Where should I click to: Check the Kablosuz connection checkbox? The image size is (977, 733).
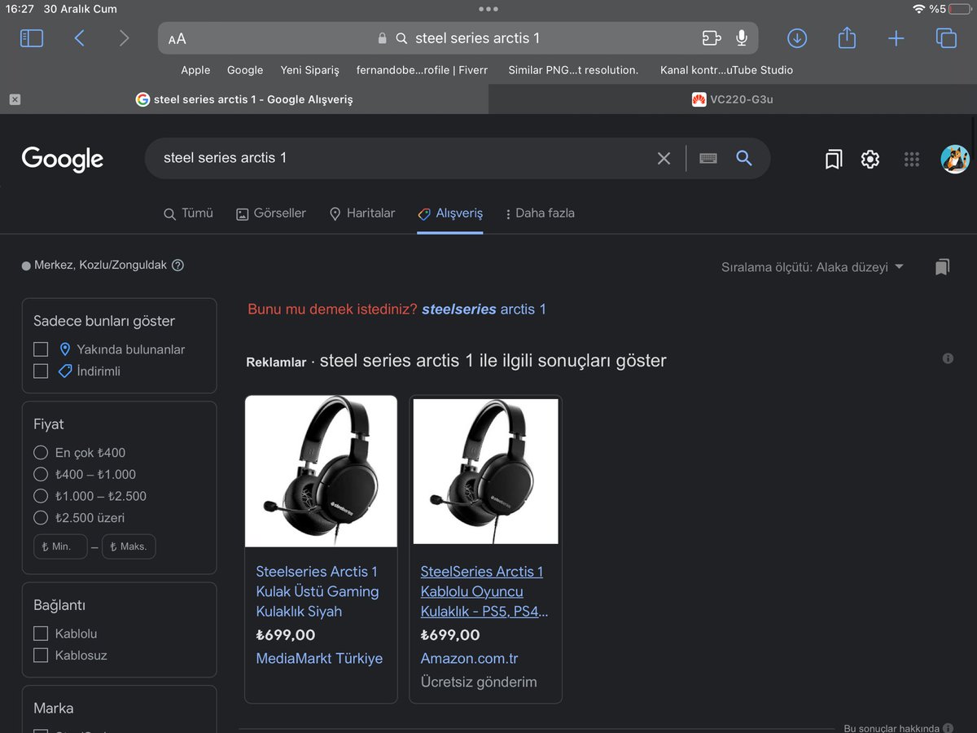[x=41, y=656]
